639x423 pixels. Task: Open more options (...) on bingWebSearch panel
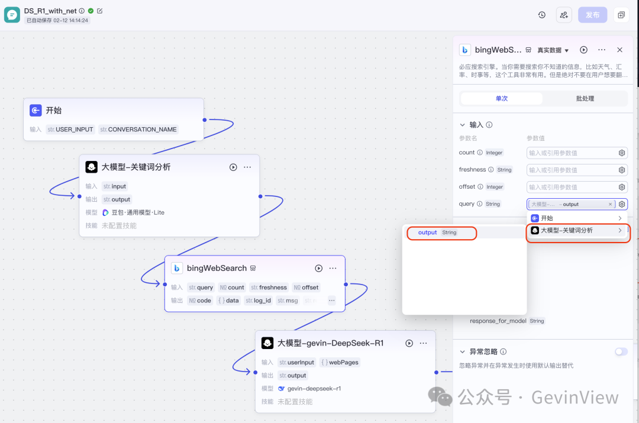pyautogui.click(x=602, y=50)
